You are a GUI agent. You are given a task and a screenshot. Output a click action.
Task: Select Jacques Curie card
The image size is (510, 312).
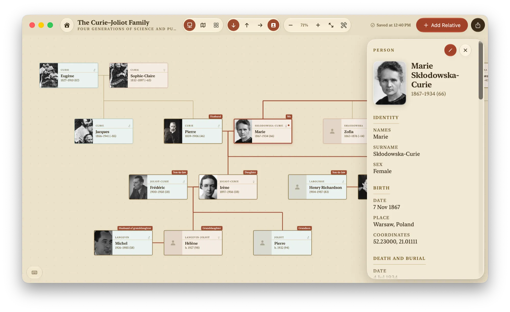(104, 131)
